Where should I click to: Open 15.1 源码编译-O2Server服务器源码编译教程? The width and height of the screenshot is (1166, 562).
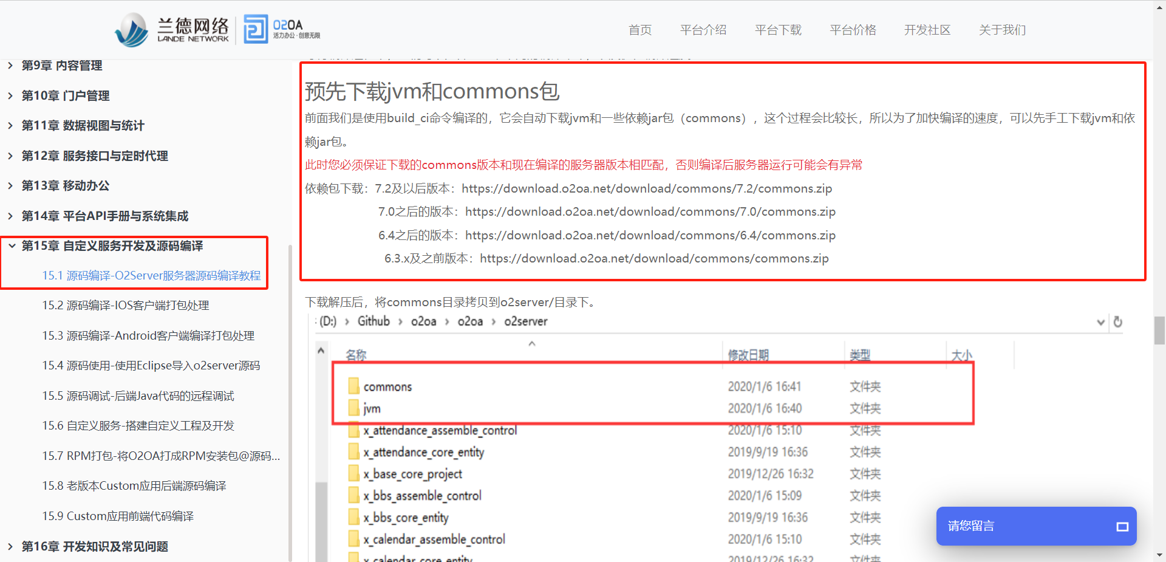151,275
